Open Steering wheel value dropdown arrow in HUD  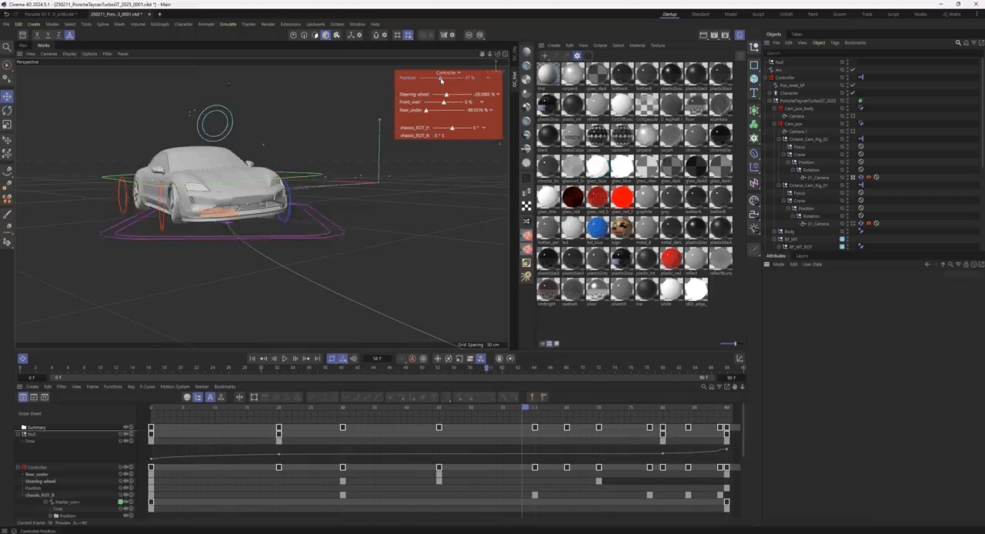pyautogui.click(x=498, y=94)
